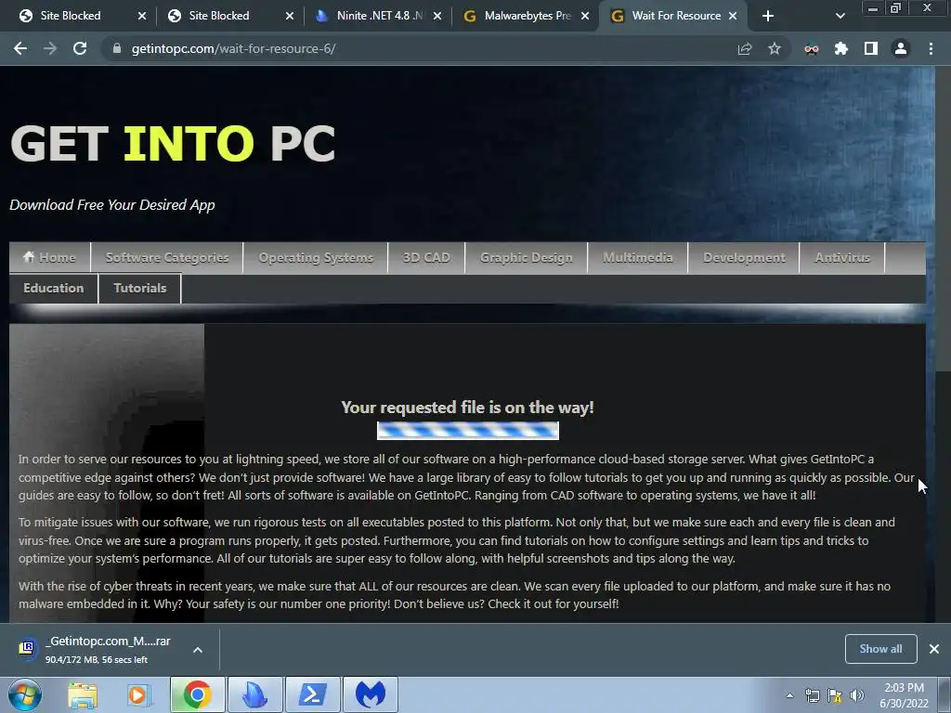951x713 pixels.
Task: Launch Windows Media Player from taskbar
Action: [139, 694]
